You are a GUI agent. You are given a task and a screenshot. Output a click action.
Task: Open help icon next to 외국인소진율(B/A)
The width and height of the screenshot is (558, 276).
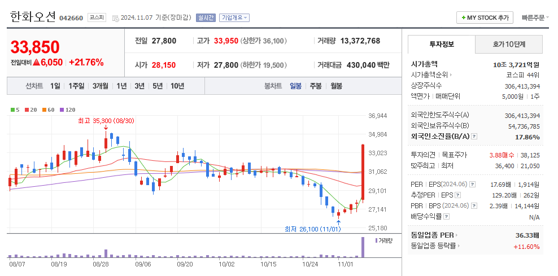(474, 137)
